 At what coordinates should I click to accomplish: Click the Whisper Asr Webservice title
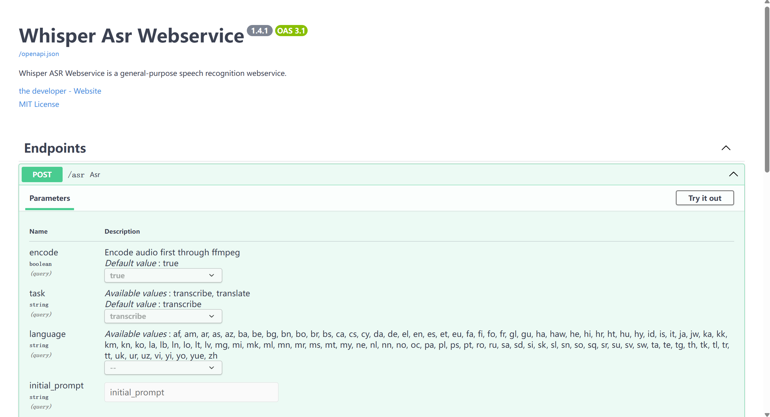pyautogui.click(x=131, y=36)
